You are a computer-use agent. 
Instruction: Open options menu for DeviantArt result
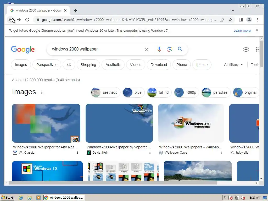[150, 152]
